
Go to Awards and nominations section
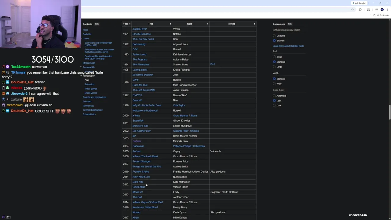[94, 97]
